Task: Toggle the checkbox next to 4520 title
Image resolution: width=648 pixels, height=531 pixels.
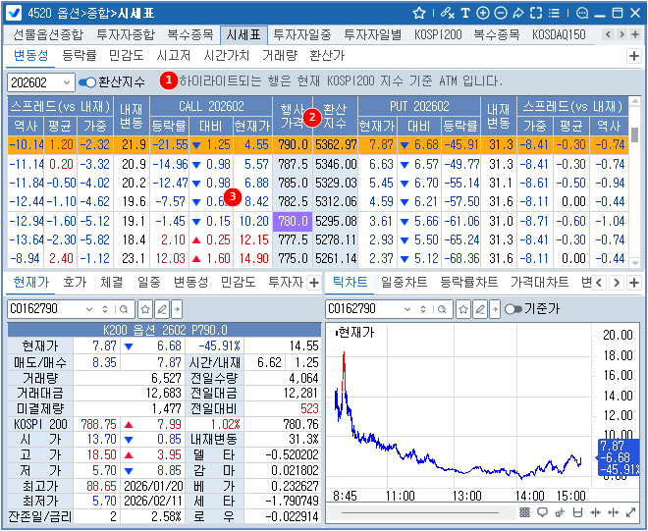Action: pos(15,13)
